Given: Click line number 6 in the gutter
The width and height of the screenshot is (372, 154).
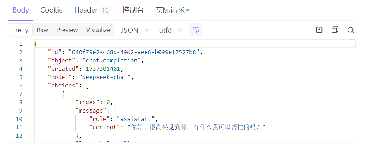Looking at the screenshot, I should pos(21,85).
